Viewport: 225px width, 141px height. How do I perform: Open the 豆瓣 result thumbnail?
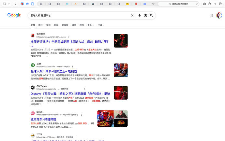(121, 70)
